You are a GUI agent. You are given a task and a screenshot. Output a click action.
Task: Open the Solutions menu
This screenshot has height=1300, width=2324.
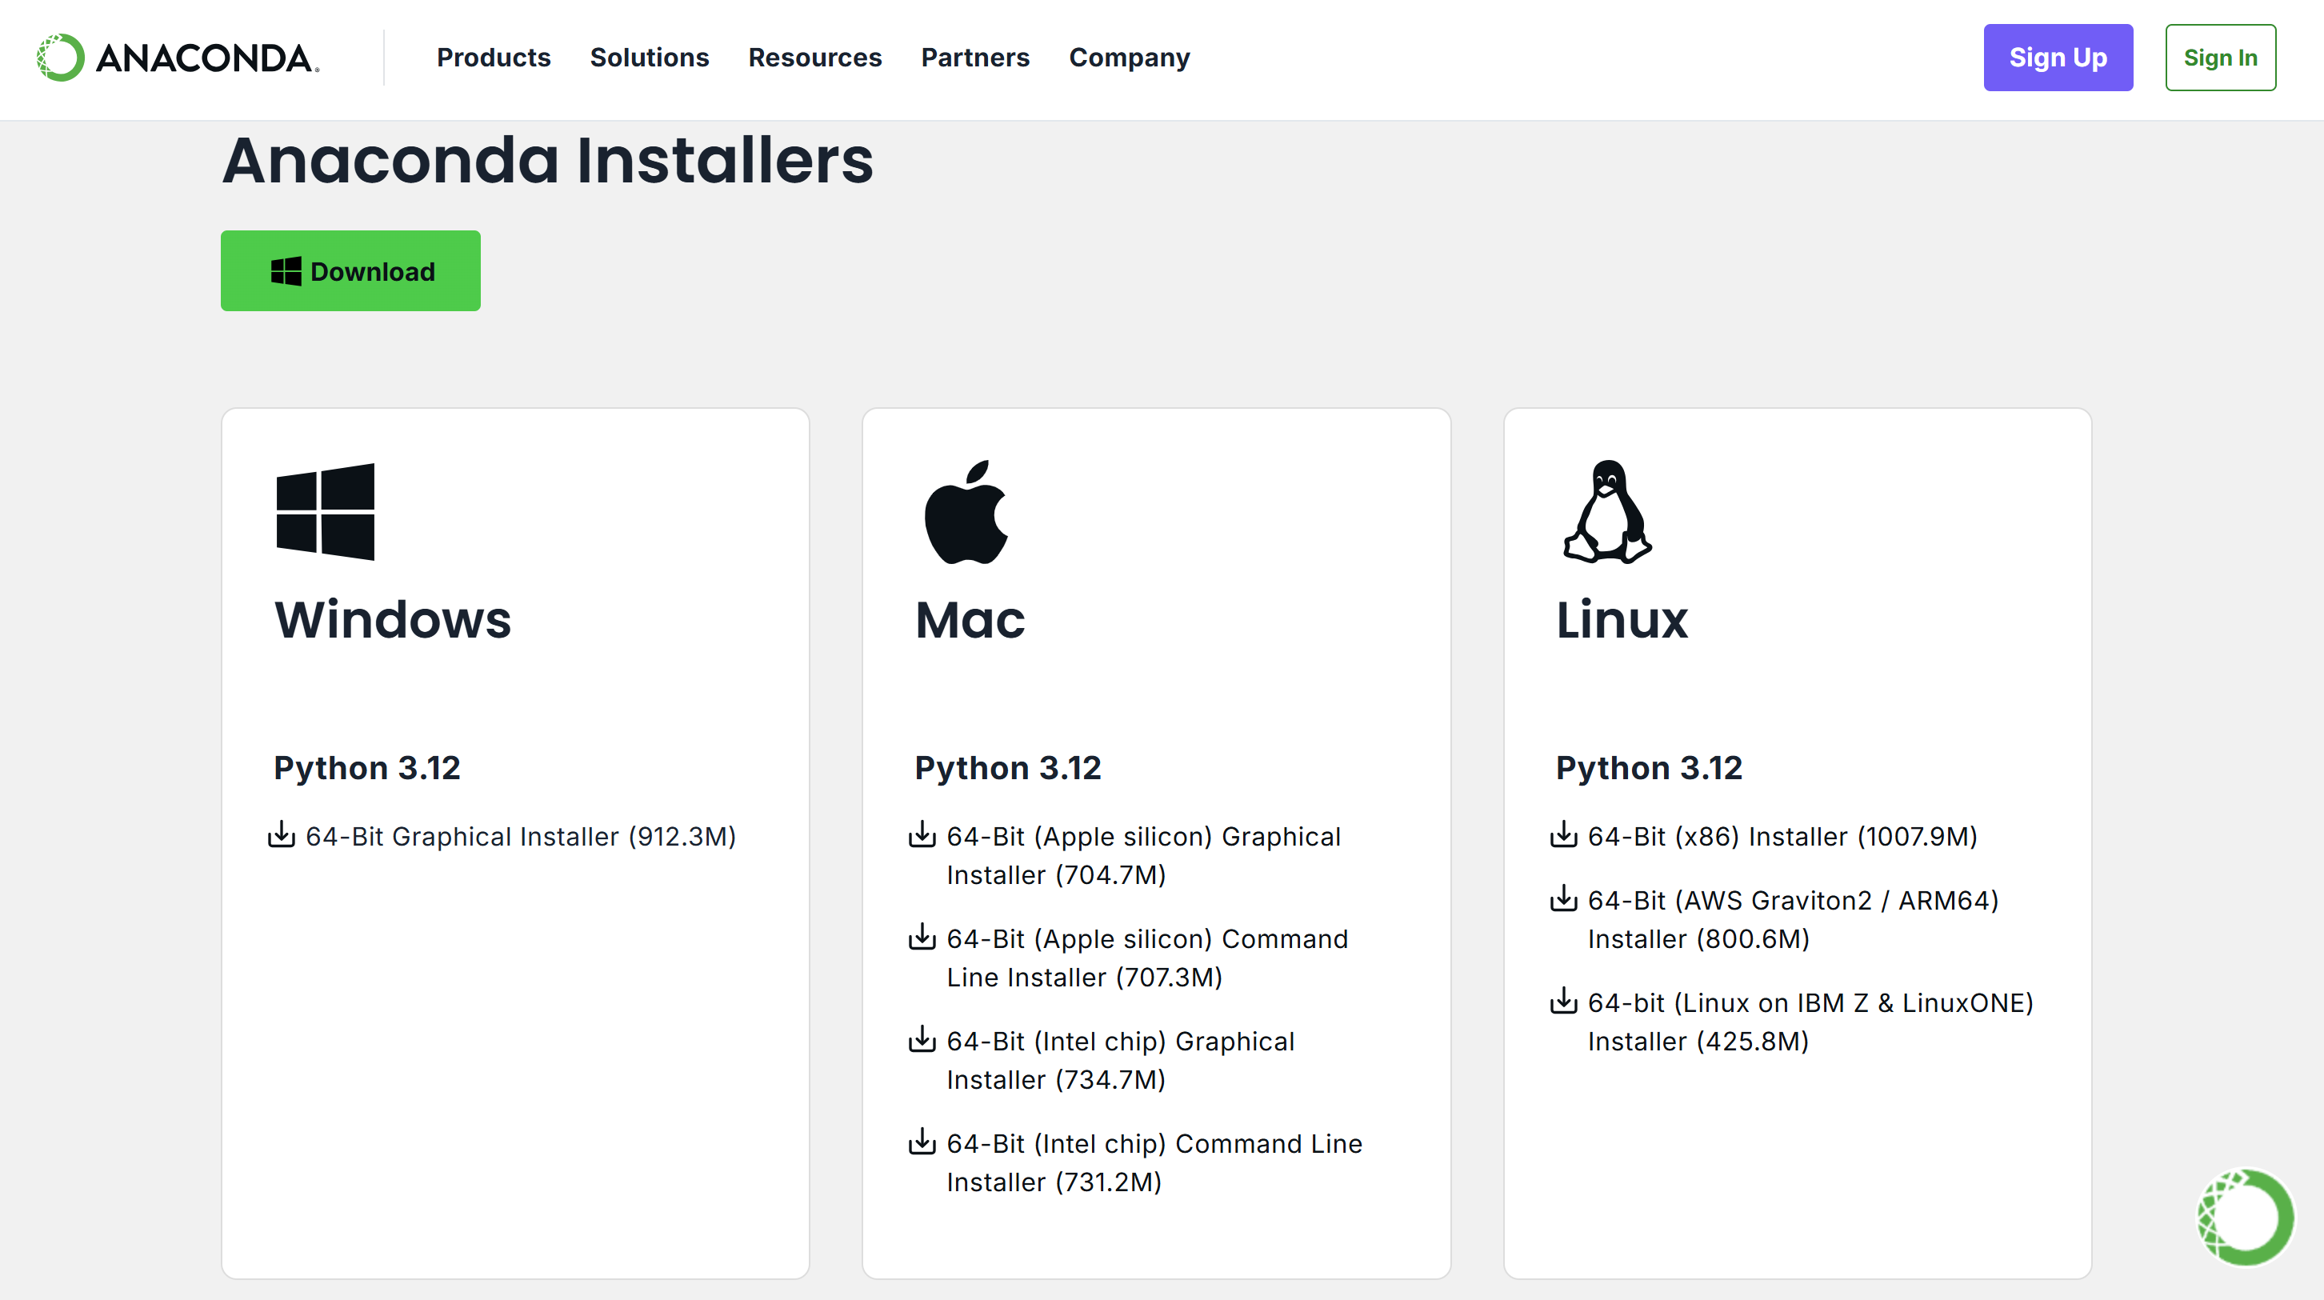click(x=650, y=58)
